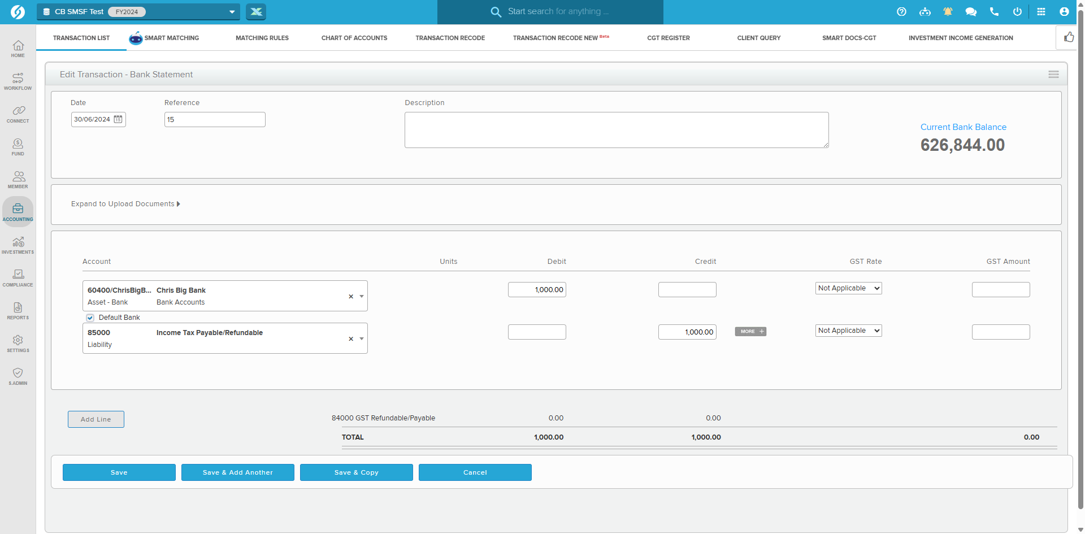Click the Description text area
Viewport: 1085px width, 534px height.
tap(617, 130)
